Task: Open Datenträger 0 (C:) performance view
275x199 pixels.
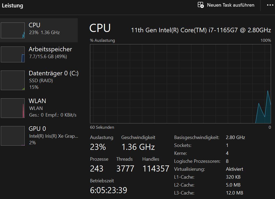Action: click(x=39, y=80)
